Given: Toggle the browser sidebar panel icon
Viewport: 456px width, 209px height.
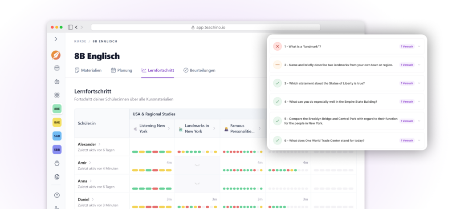Looking at the screenshot, I should point(70,27).
